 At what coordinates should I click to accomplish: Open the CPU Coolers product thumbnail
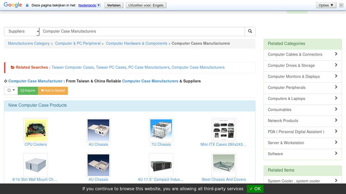click(x=35, y=130)
